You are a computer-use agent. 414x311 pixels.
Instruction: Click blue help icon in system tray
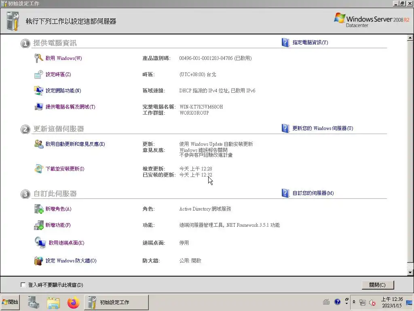pos(337,302)
